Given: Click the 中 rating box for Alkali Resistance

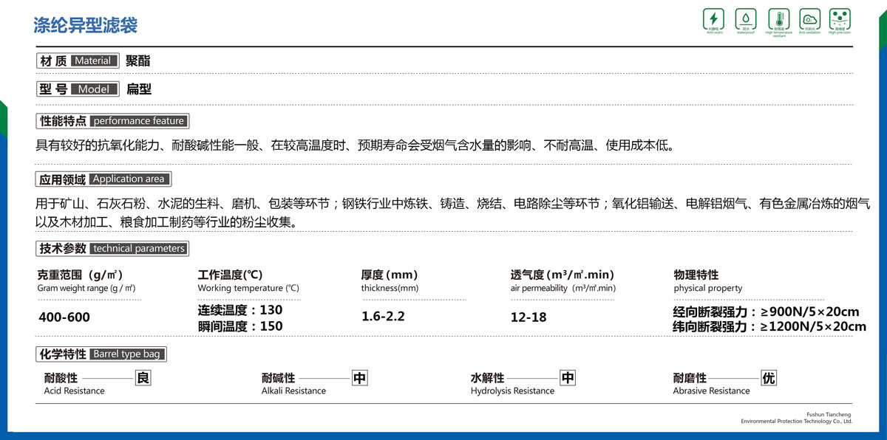Looking at the screenshot, I should pos(359,379).
